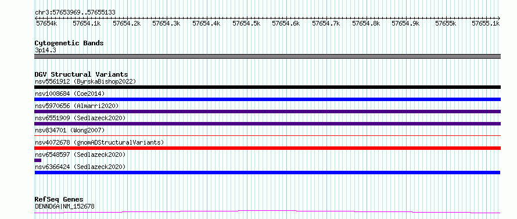
Task: Click ruler tick label 57654.8k
Action: coord(366,23)
